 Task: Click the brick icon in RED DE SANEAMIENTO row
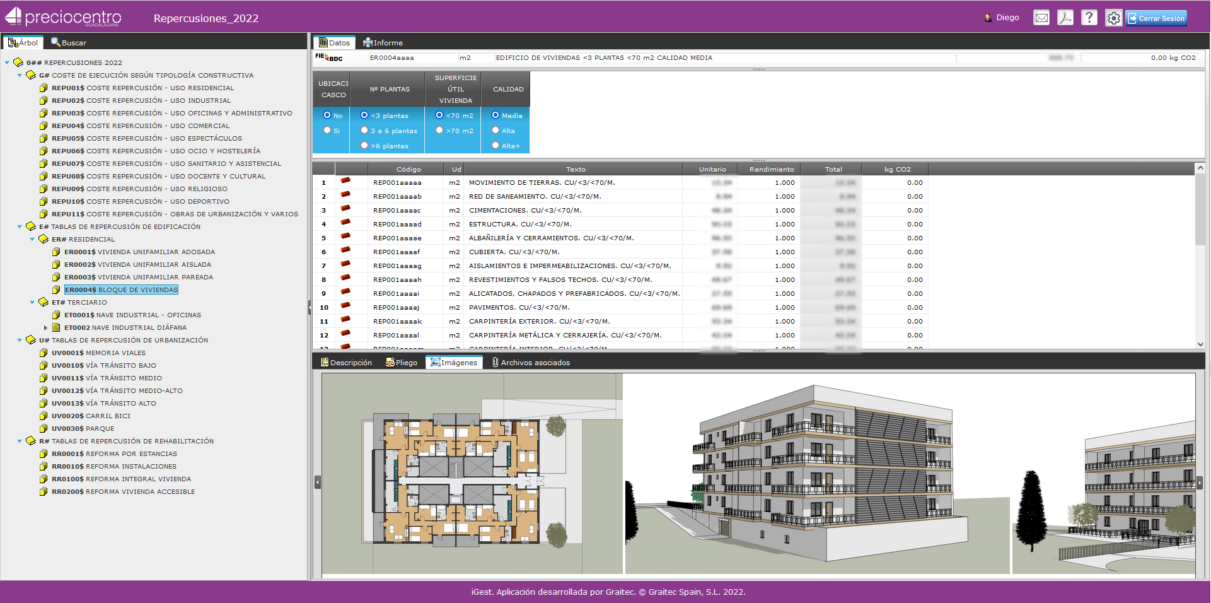pos(345,195)
